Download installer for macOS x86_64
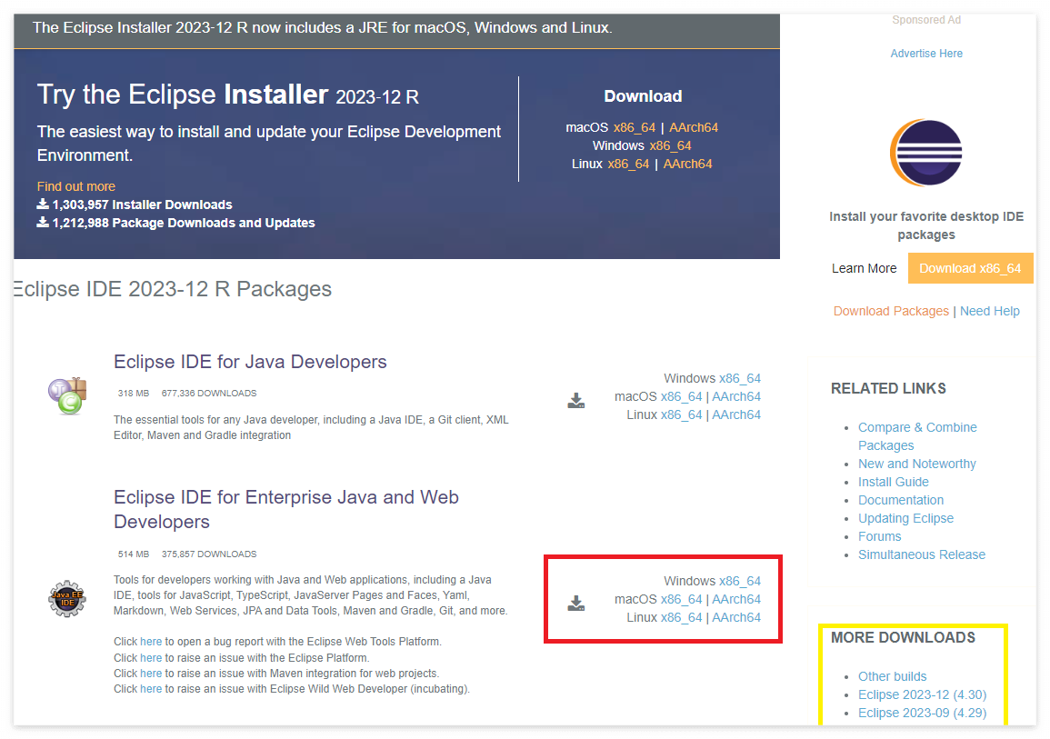This screenshot has width=1050, height=739. point(635,127)
